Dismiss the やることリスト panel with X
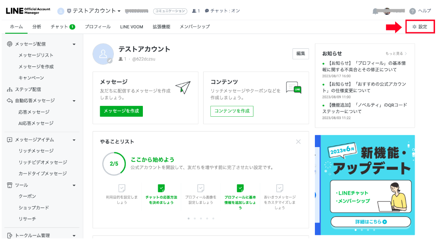Image resolution: width=441 pixels, height=247 pixels. [298, 141]
